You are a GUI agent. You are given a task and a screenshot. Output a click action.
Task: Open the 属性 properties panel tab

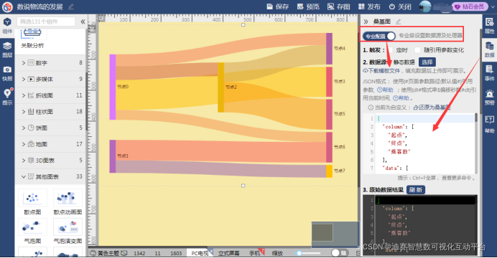pyautogui.click(x=489, y=26)
